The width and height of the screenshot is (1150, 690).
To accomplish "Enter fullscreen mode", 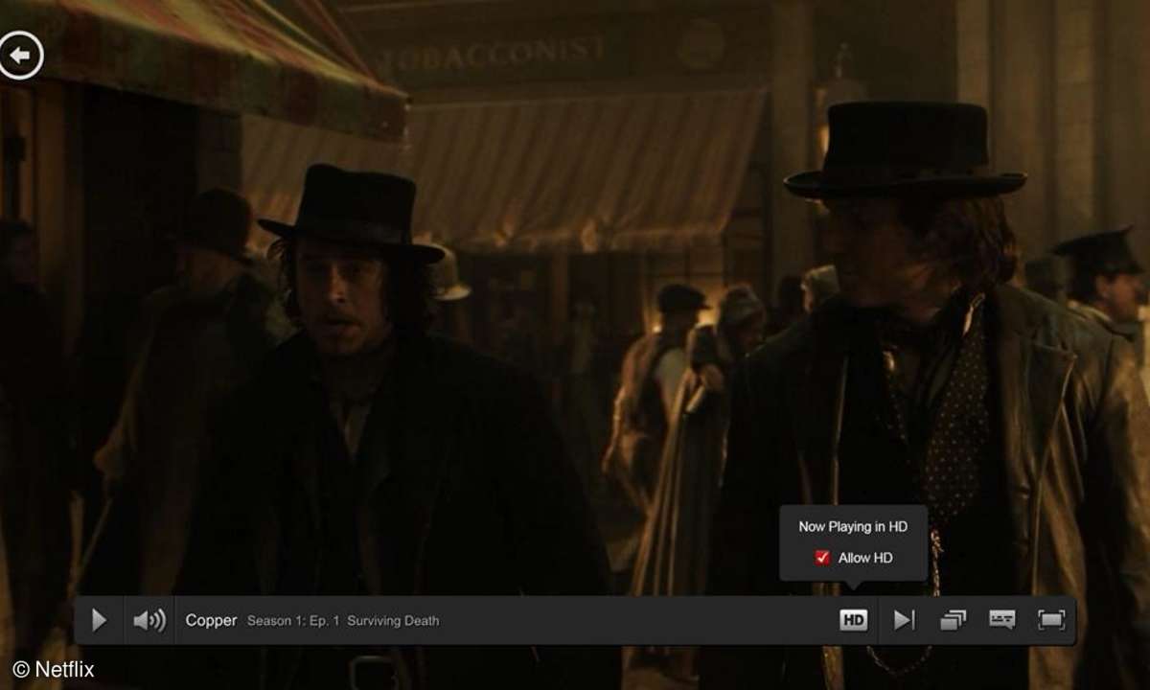I will [x=1051, y=620].
